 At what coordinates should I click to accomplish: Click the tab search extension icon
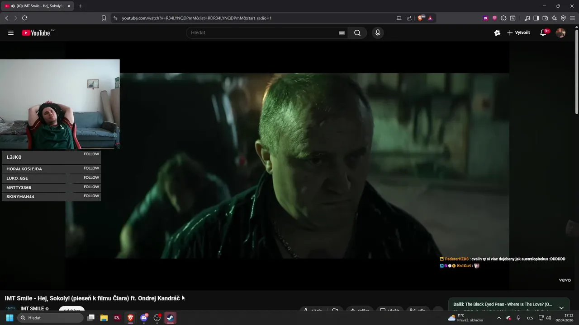tap(513, 18)
